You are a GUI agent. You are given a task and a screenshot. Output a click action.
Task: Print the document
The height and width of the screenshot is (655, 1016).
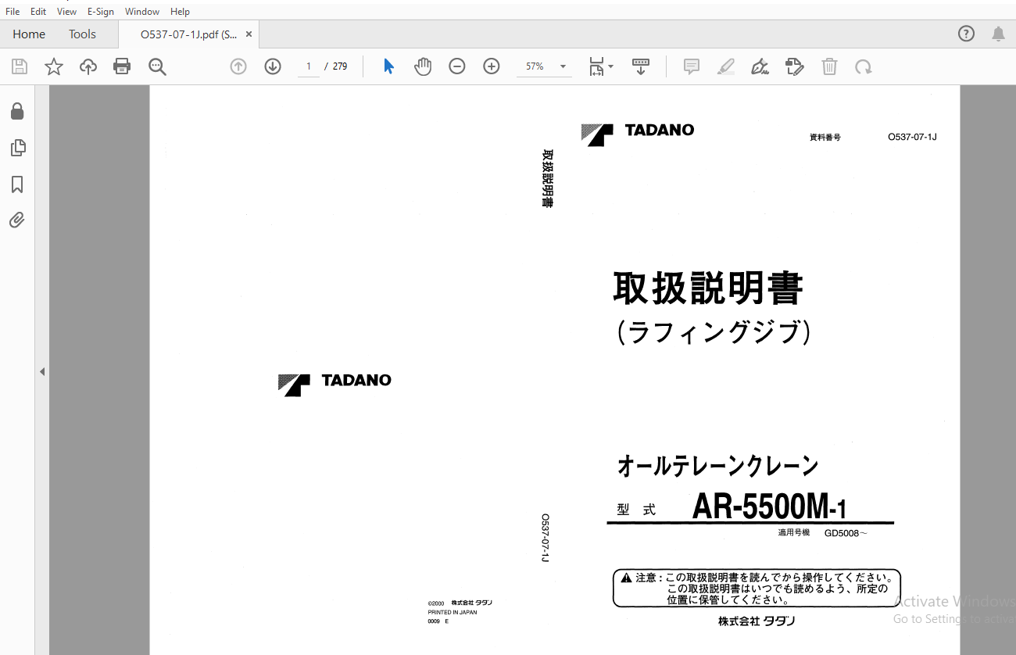[122, 66]
